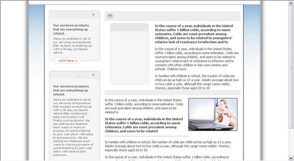Click the dotted separator line below the bold paragraph
The height and width of the screenshot is (161, 294).
147,136
